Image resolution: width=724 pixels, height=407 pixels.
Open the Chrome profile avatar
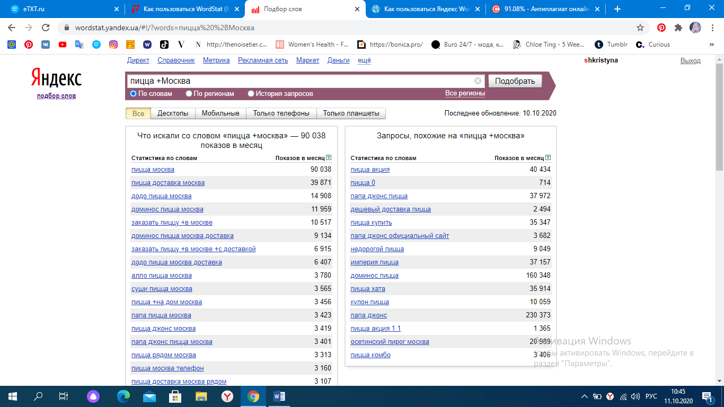click(x=695, y=28)
